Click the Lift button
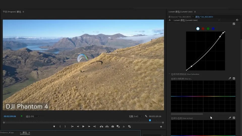 coord(101,126)
